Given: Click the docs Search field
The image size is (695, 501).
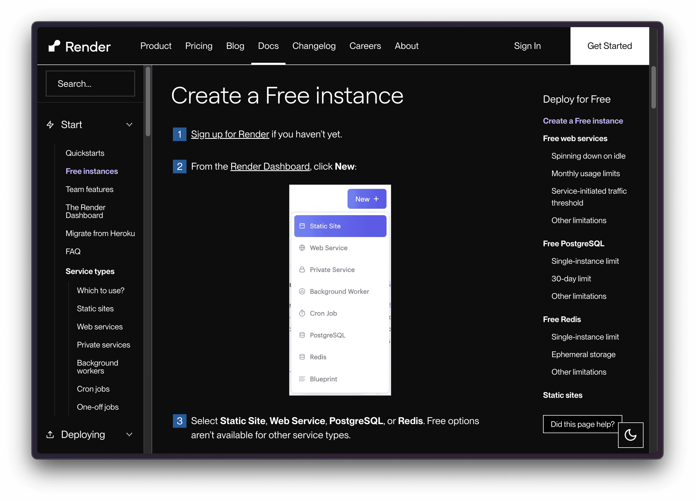Looking at the screenshot, I should [x=90, y=84].
